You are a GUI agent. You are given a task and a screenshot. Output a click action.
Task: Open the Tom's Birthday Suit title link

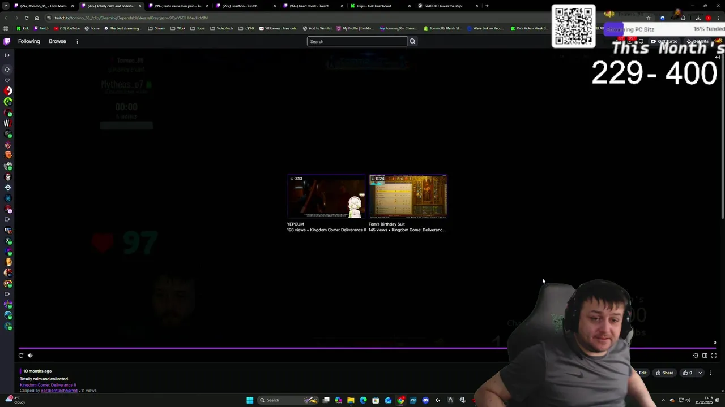click(x=387, y=224)
